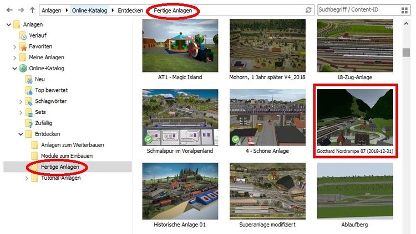The image size is (416, 234).
Task: Go forward with the right arrow
Action: [21, 10]
